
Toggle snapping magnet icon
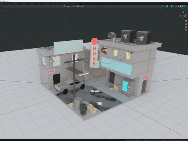click(77, 6)
